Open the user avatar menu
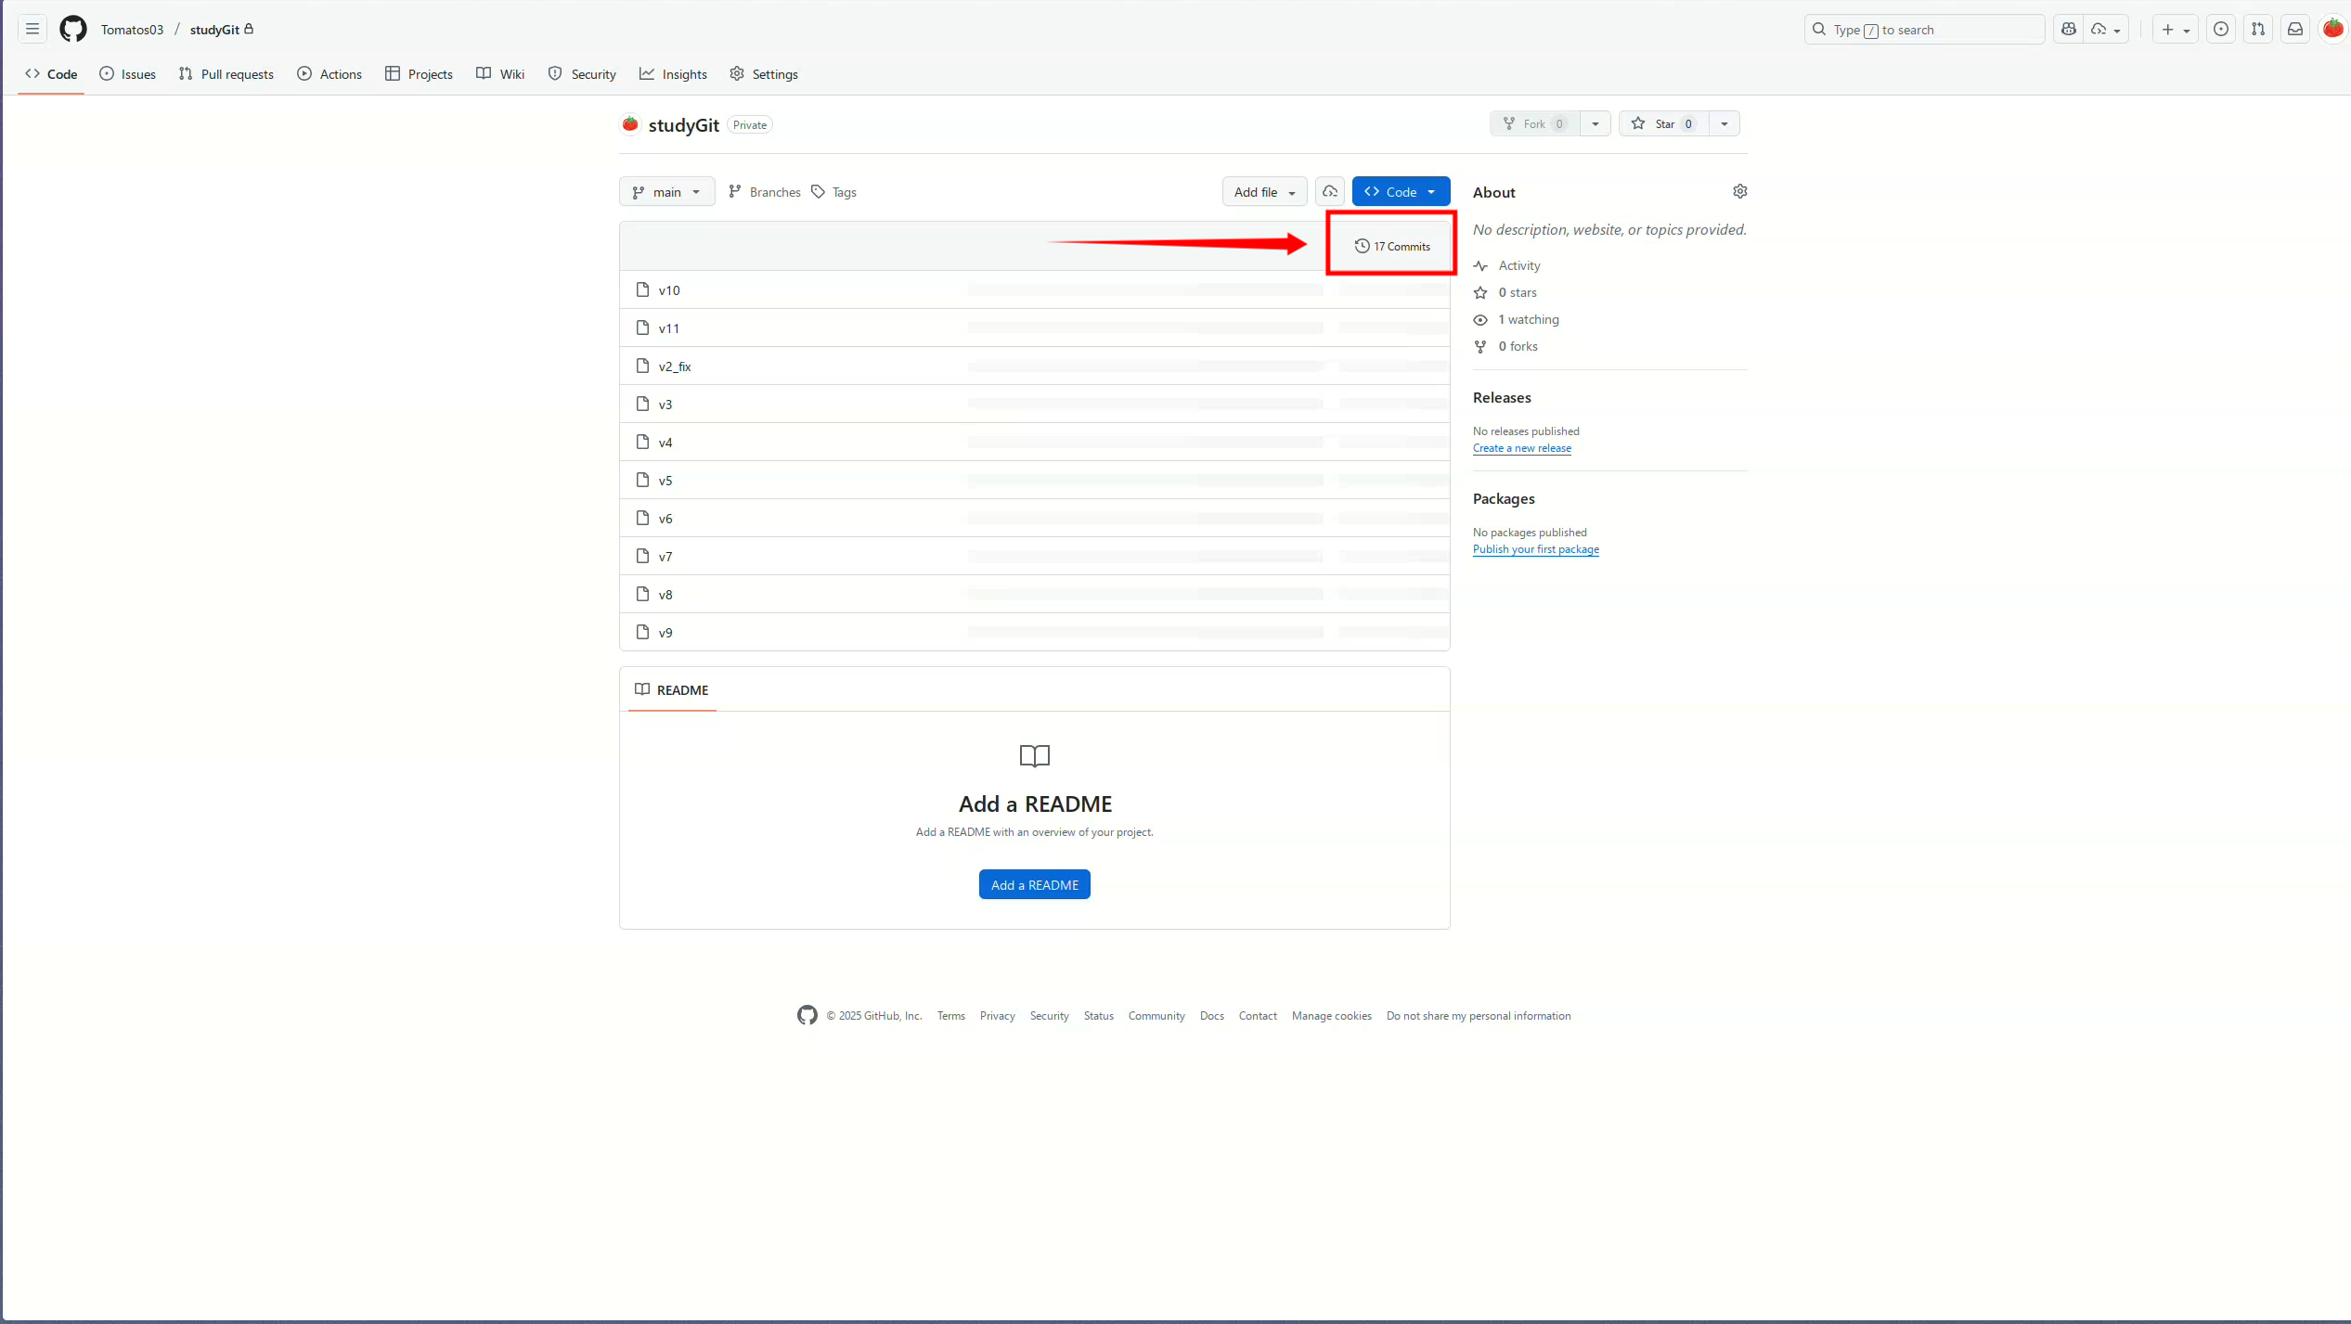Viewport: 2351px width, 1324px height. coord(2332,30)
